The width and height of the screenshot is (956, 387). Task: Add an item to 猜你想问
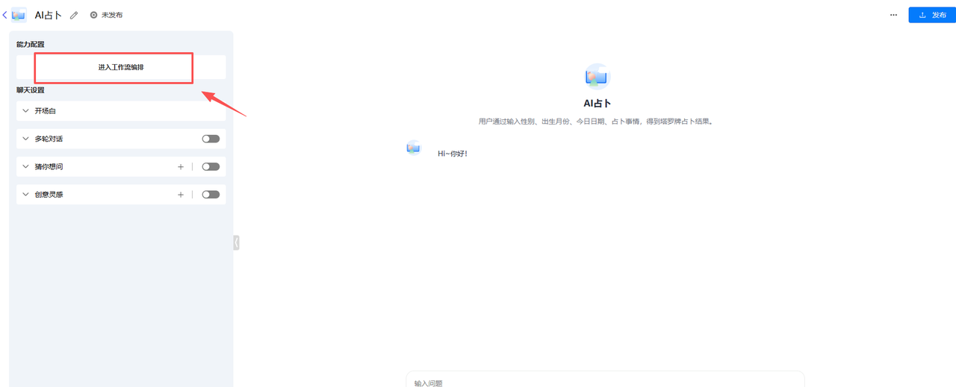pos(181,166)
